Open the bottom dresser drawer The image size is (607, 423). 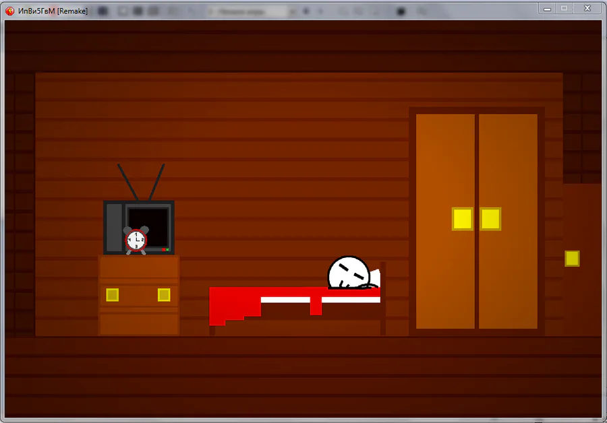pos(139,323)
